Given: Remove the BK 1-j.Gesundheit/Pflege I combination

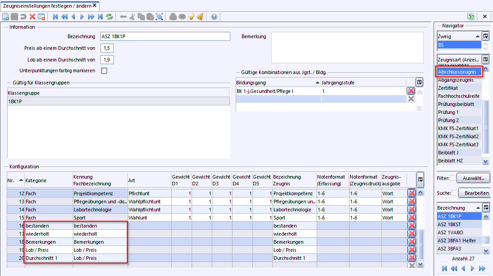Looking at the screenshot, I should click(411, 91).
